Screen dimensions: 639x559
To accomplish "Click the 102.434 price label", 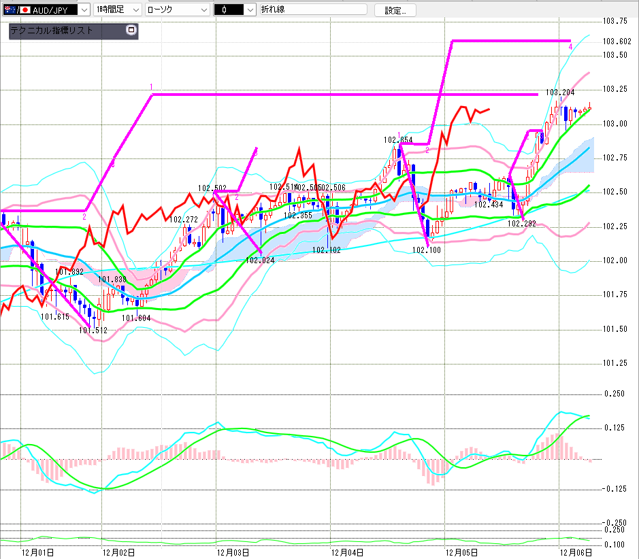I will click(x=489, y=204).
